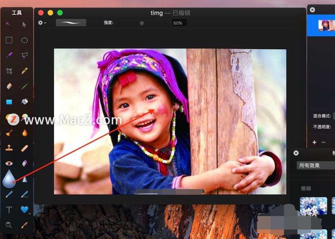Open the brush stroke preset picker

coord(71,23)
